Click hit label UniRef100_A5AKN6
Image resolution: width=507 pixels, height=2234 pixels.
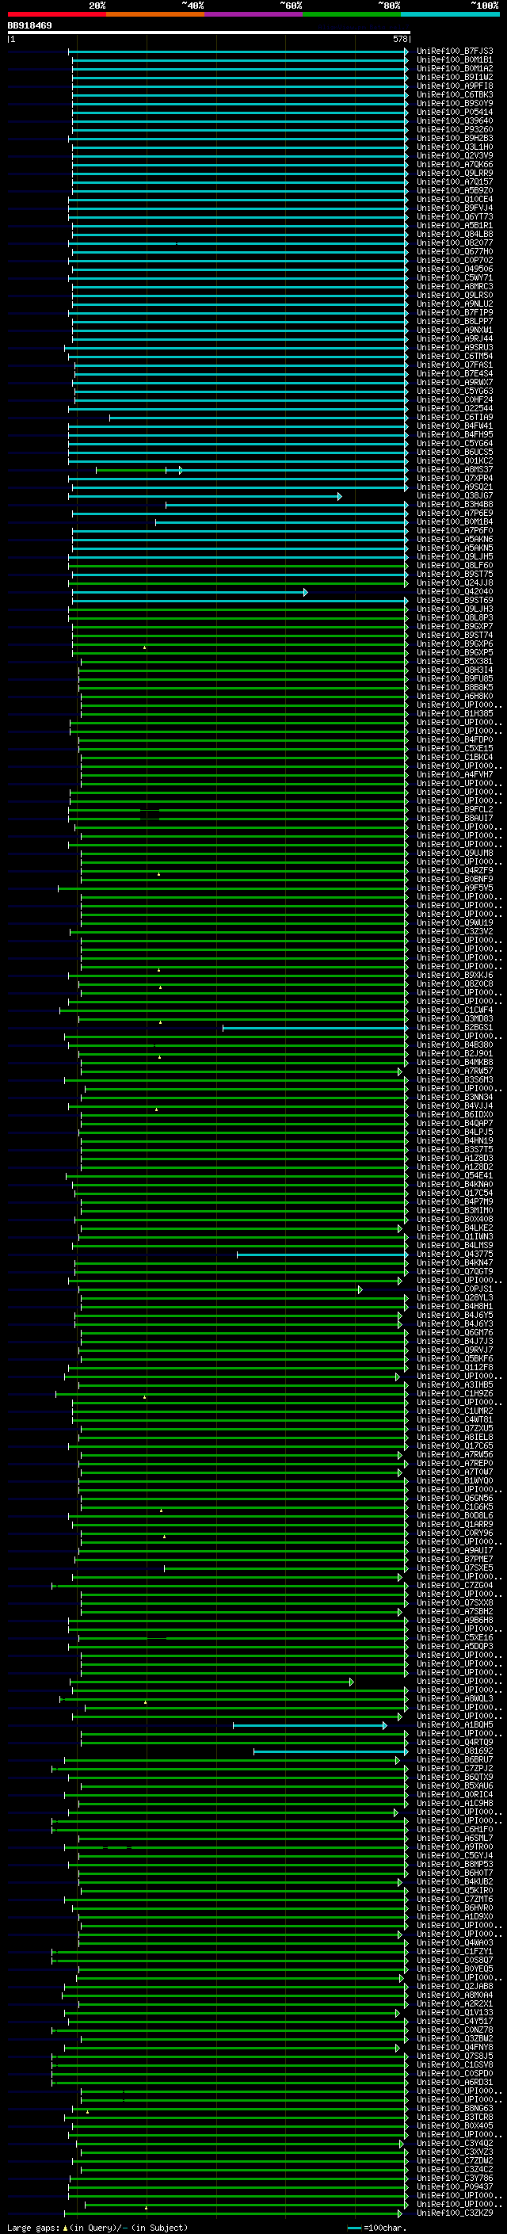pyautogui.click(x=455, y=540)
